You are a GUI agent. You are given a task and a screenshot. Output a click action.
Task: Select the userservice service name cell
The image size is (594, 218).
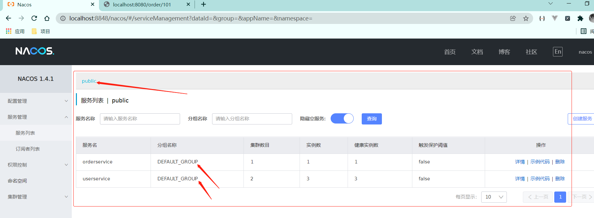[x=113, y=179]
